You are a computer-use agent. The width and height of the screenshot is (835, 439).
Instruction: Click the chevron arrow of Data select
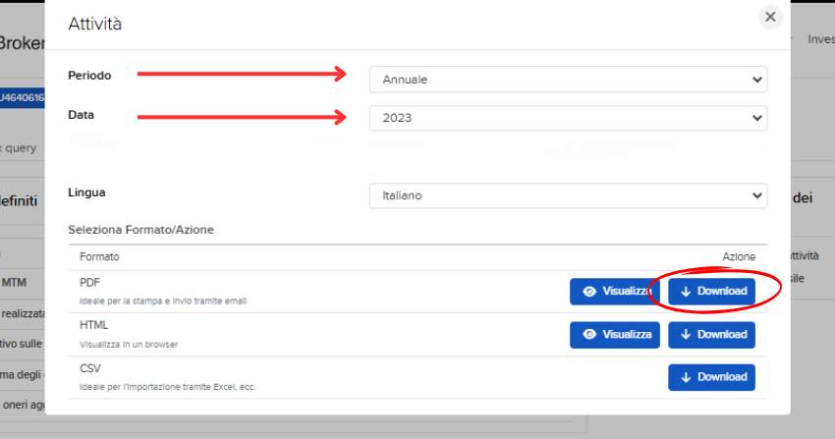(x=755, y=118)
